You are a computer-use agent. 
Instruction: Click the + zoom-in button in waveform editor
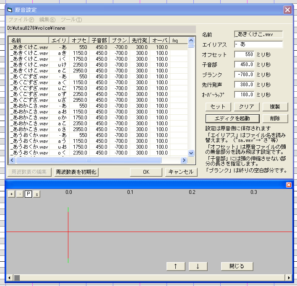tap(12, 194)
